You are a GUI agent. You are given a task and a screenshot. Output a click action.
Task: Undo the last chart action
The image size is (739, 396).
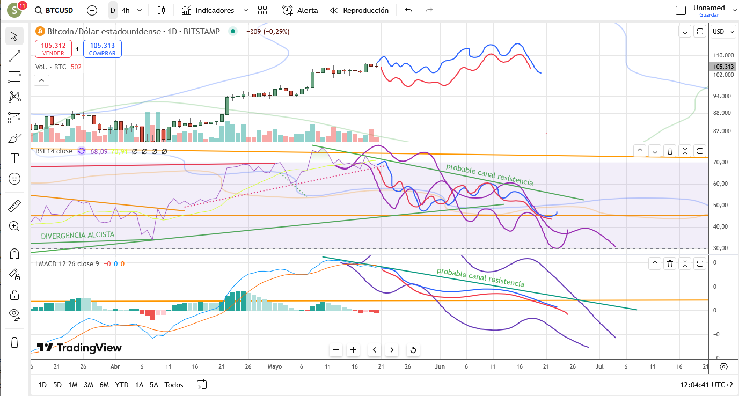point(409,10)
